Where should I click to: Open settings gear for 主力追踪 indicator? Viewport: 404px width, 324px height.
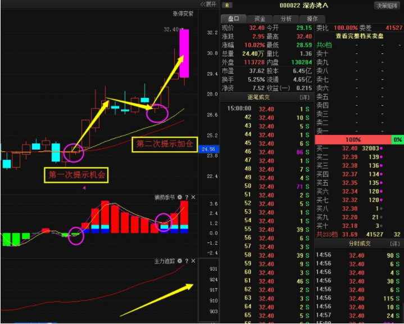pos(180,261)
